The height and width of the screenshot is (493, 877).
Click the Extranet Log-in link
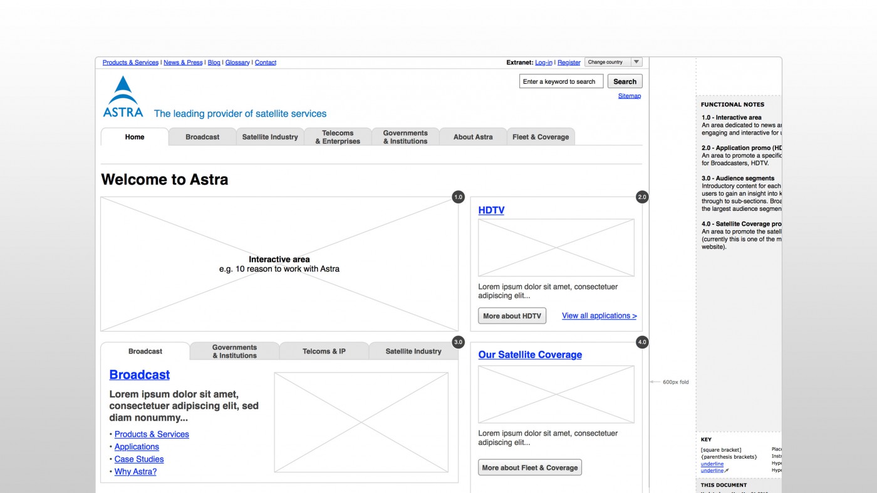(x=544, y=63)
